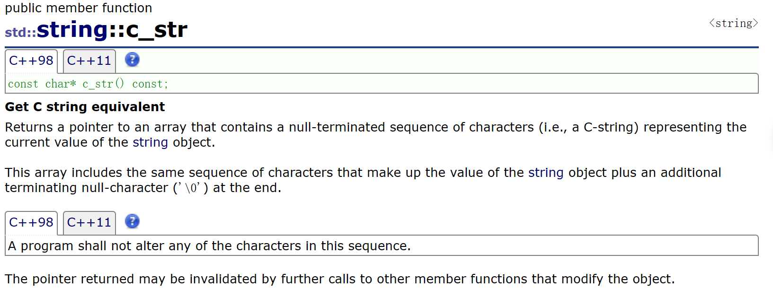Screen dimensions: 773x298
Task: Click the help icon beside the lower C++11 tab
Action: tap(132, 221)
